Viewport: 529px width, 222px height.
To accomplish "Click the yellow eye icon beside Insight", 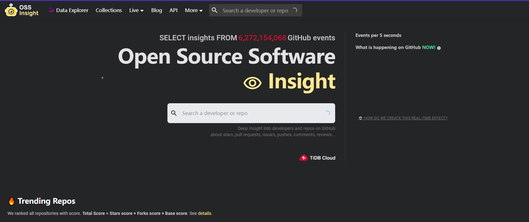I will tap(253, 83).
